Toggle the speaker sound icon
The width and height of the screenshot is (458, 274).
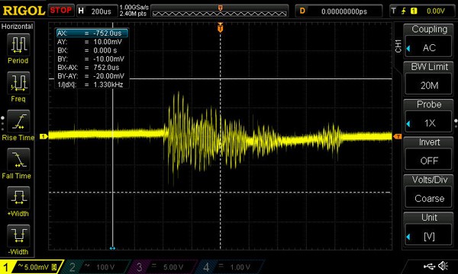click(x=443, y=266)
